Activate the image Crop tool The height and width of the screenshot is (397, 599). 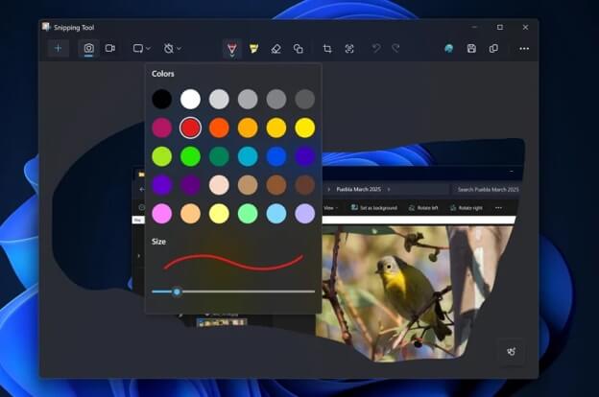coord(327,49)
